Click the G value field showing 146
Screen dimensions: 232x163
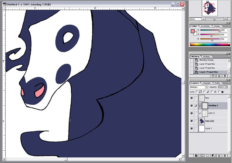[224, 35]
